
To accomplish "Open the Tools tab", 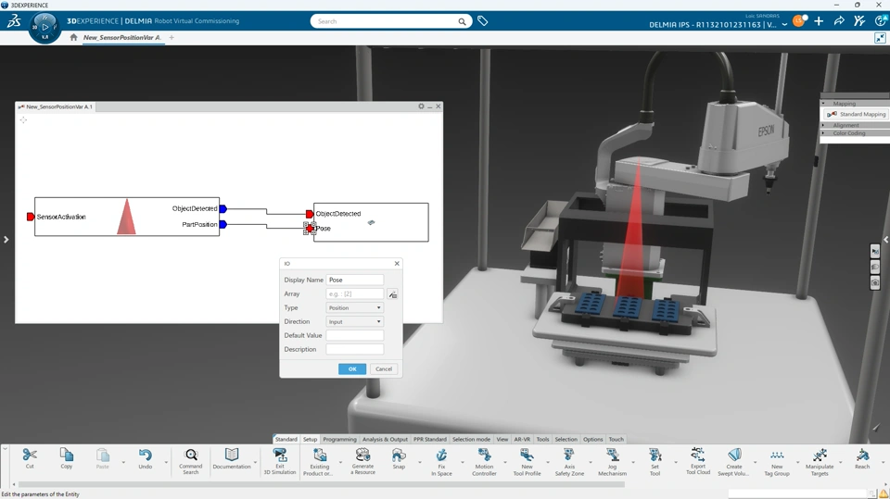I will [x=542, y=439].
